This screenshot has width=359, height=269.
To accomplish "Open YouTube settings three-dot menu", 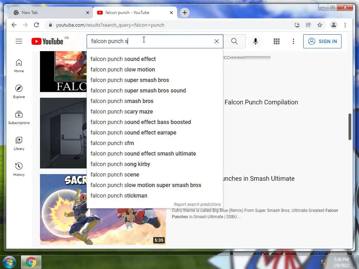I will pyautogui.click(x=293, y=41).
